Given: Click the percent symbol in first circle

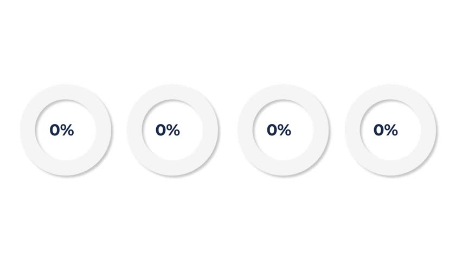Looking at the screenshot, I should (x=67, y=130).
